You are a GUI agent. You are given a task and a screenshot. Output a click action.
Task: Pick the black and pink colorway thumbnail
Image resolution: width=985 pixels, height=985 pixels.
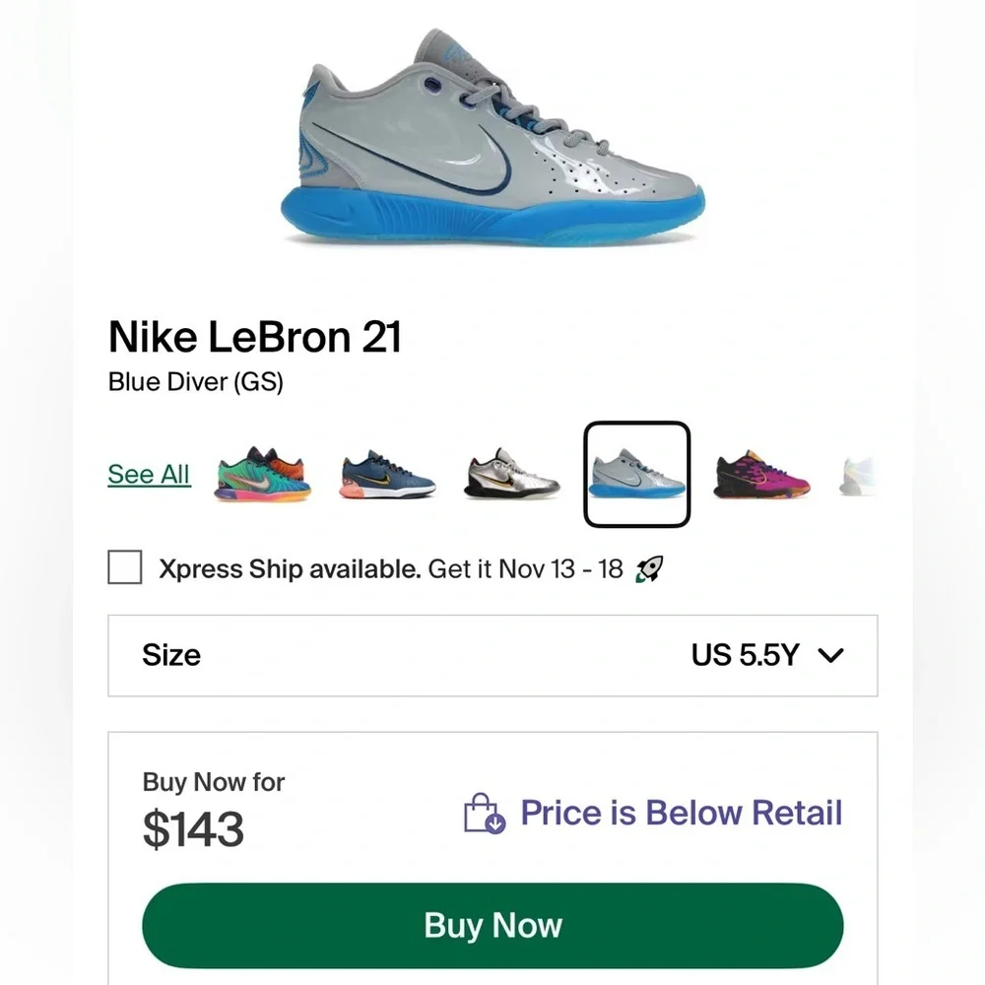pos(761,475)
